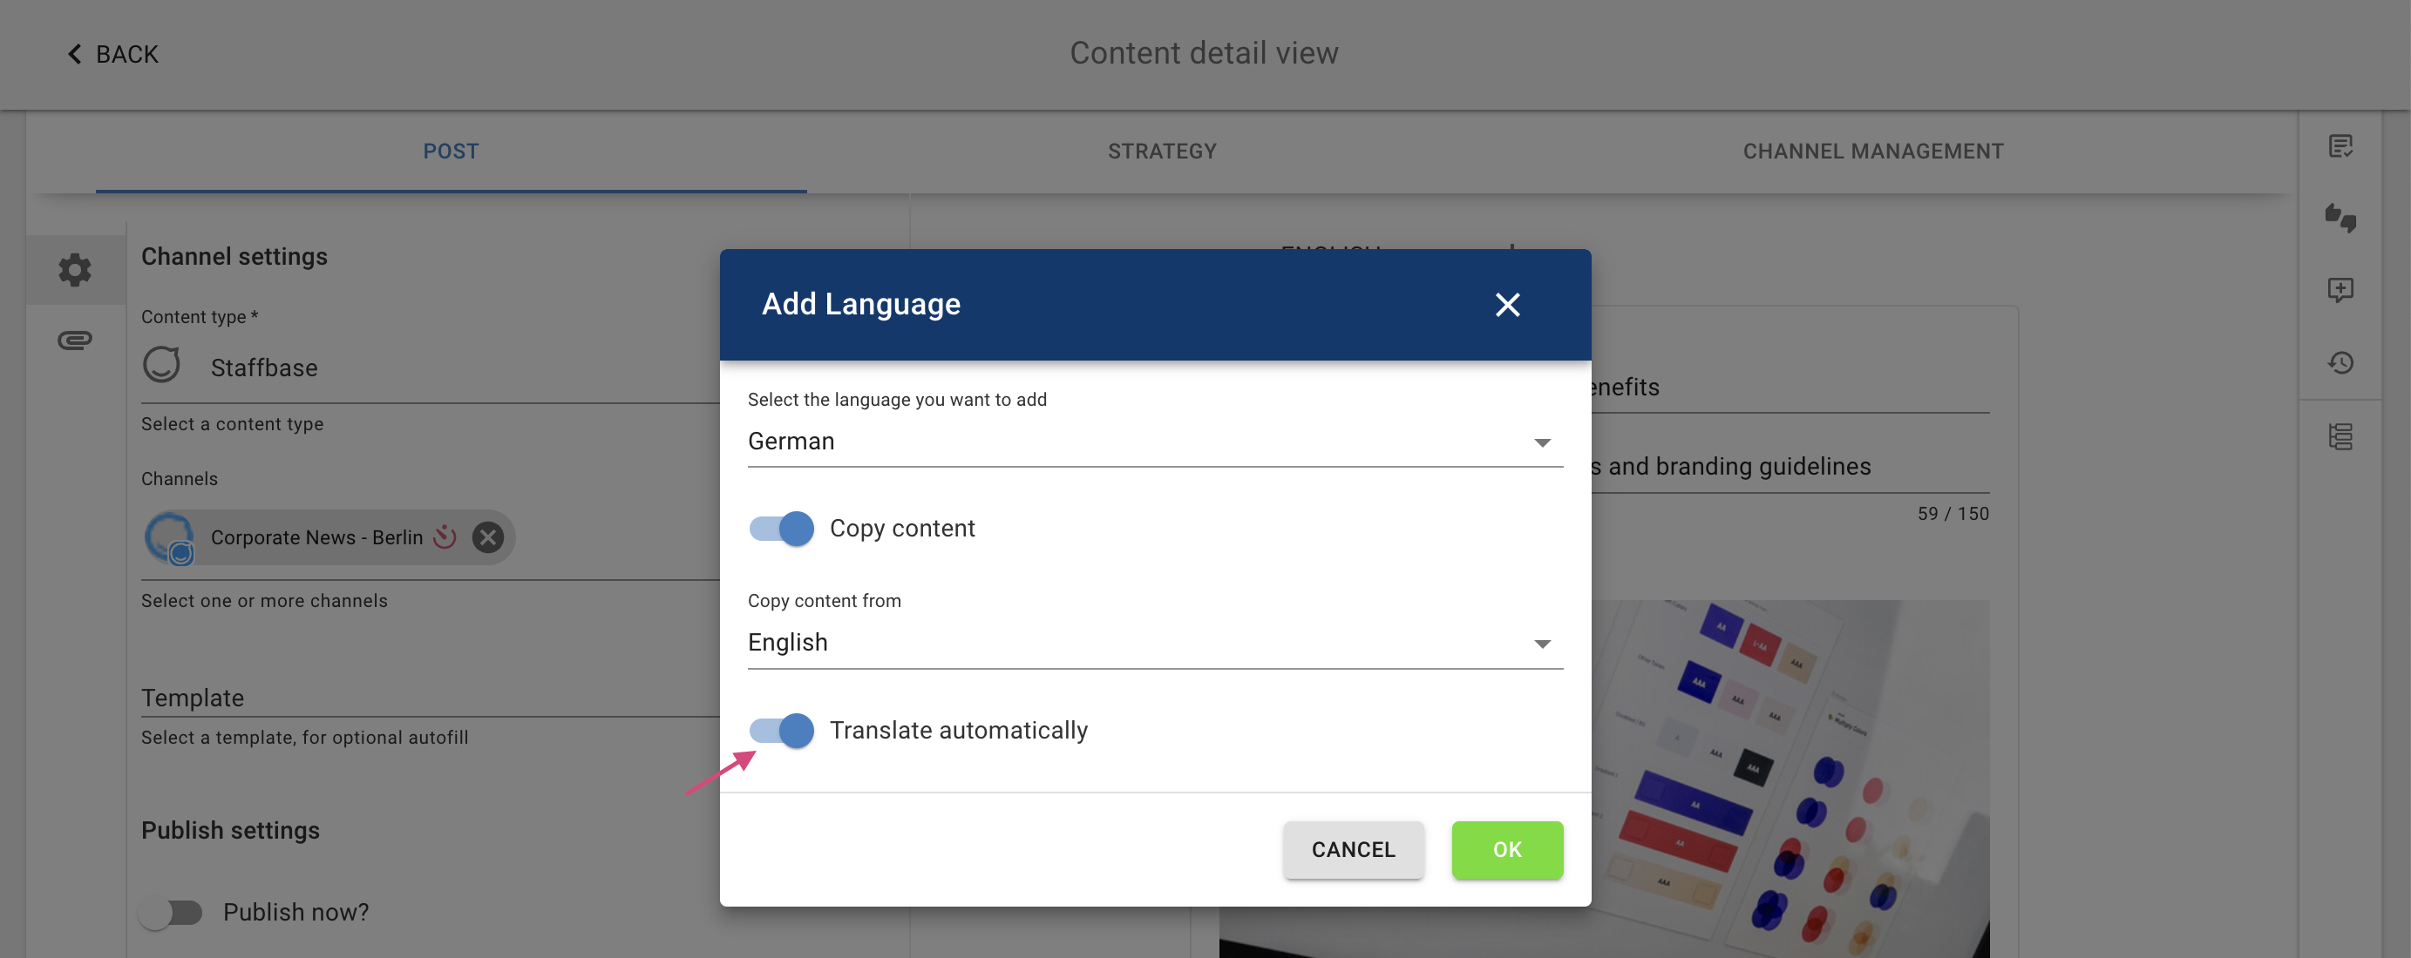Open the German language dropdown
The width and height of the screenshot is (2411, 958).
click(x=1155, y=442)
